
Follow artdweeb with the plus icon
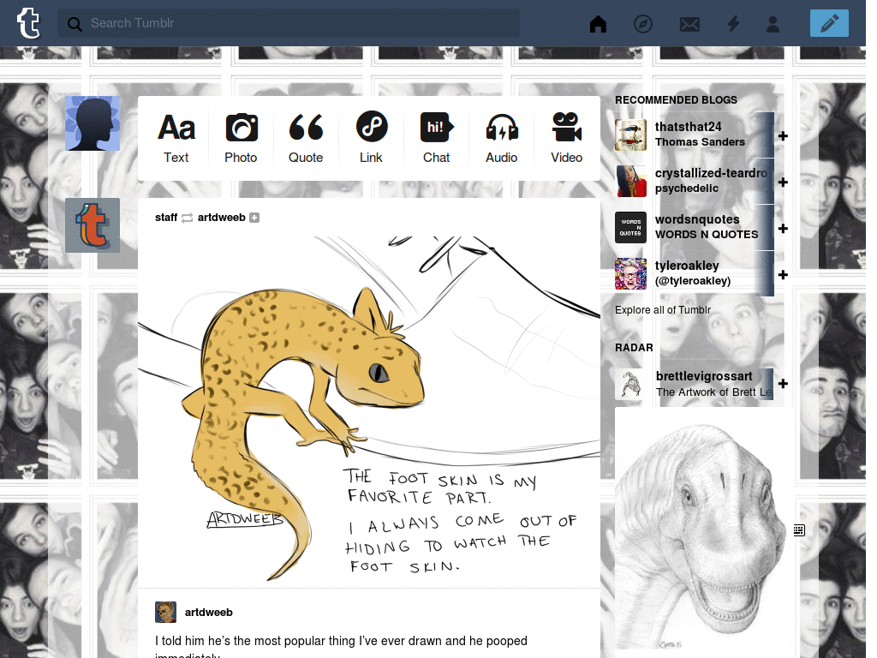pos(254,218)
